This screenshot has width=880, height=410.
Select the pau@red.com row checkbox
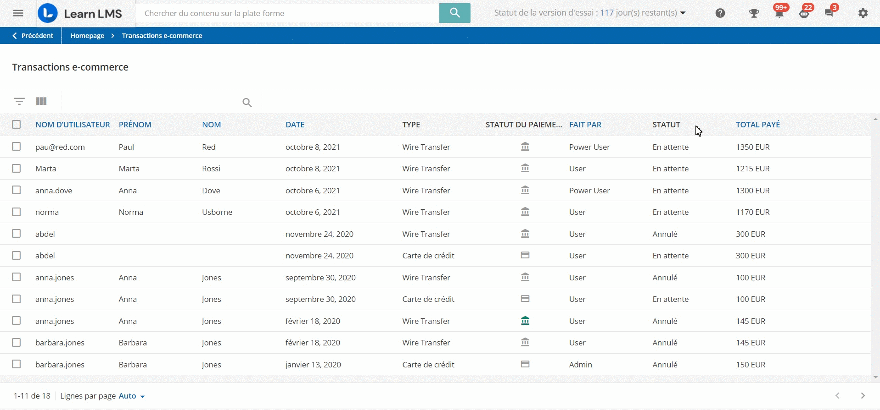click(17, 147)
